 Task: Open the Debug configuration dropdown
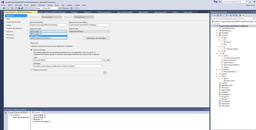click(39, 8)
